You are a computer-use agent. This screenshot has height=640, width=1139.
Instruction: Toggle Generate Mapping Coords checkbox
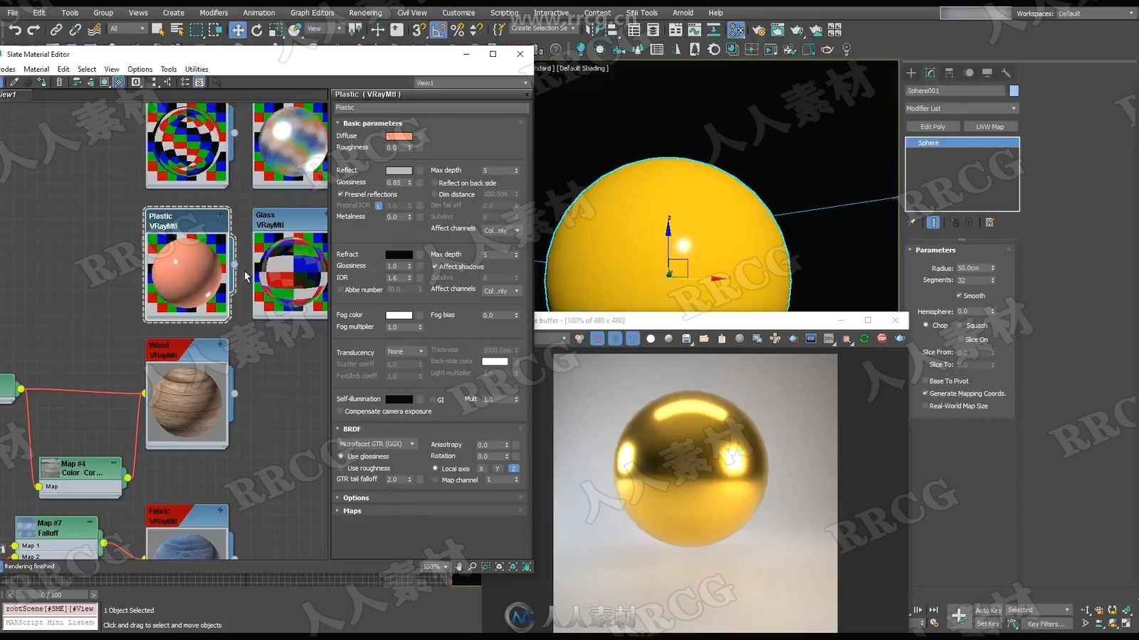tap(925, 393)
